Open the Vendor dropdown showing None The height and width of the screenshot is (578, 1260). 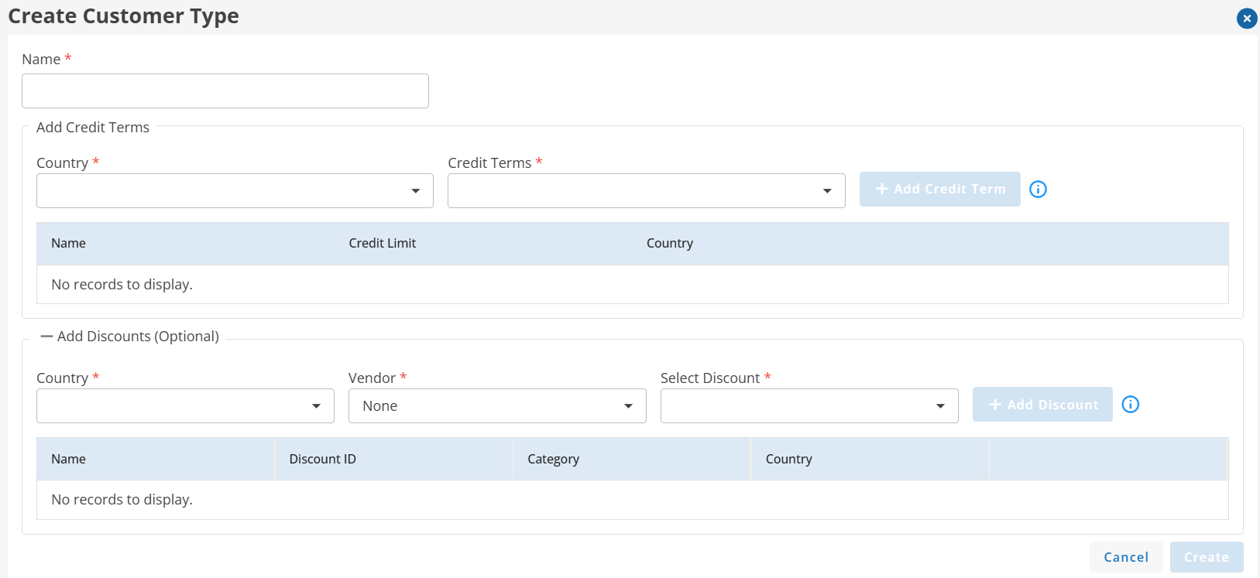point(497,405)
